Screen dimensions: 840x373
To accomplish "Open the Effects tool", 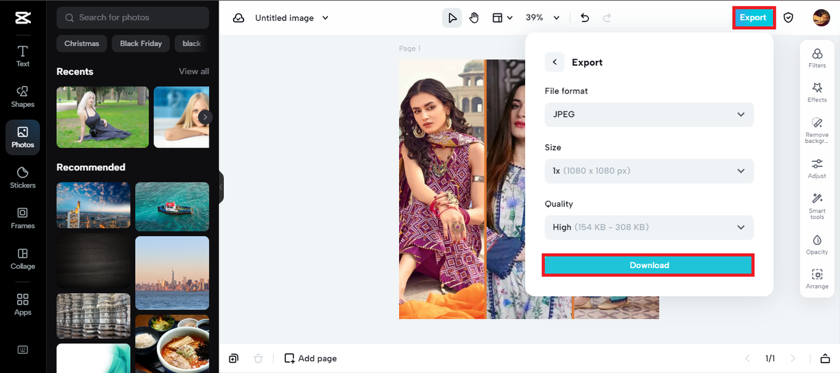I will (x=817, y=92).
